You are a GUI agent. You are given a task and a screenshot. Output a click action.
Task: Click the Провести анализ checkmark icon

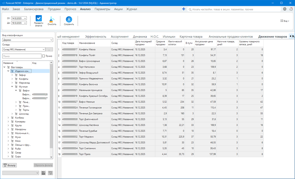click(39, 18)
